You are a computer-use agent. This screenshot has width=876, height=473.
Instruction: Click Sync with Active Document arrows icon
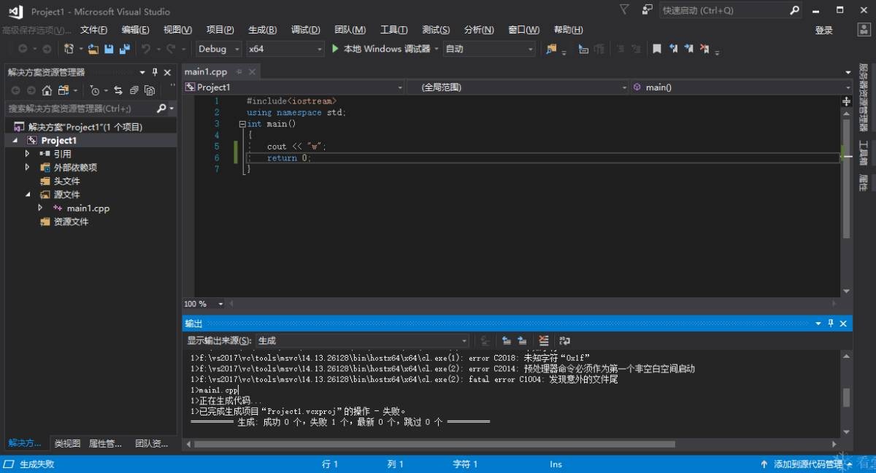tap(118, 90)
